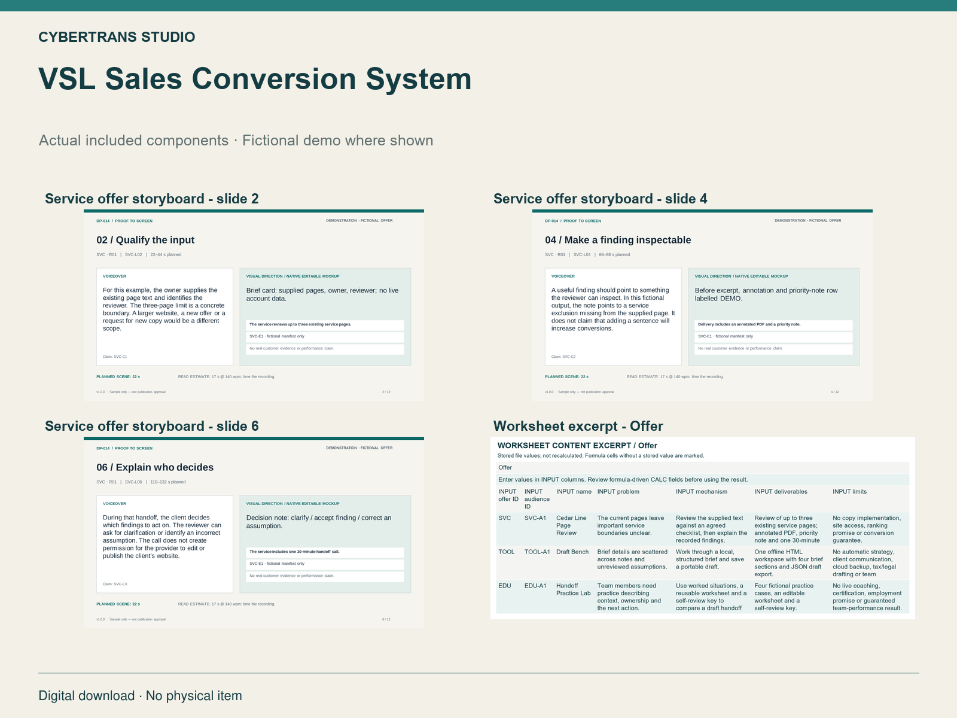This screenshot has width=957, height=718.
Task: Click 'Brief card: supplied pages' visual direction text
Action: tap(322, 294)
